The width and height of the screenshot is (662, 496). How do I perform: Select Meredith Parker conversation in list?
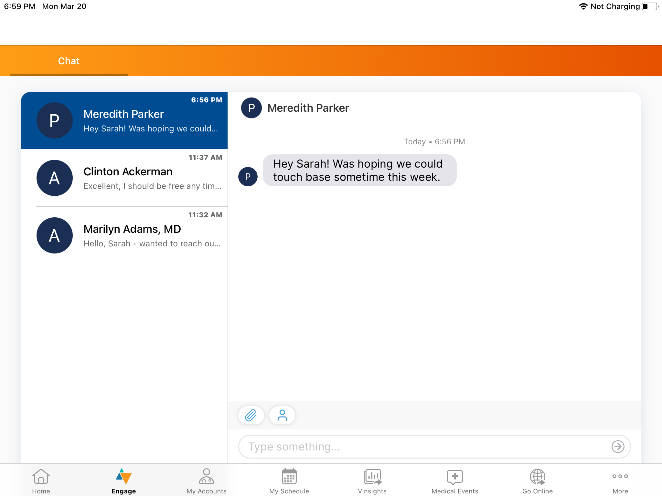tap(124, 120)
